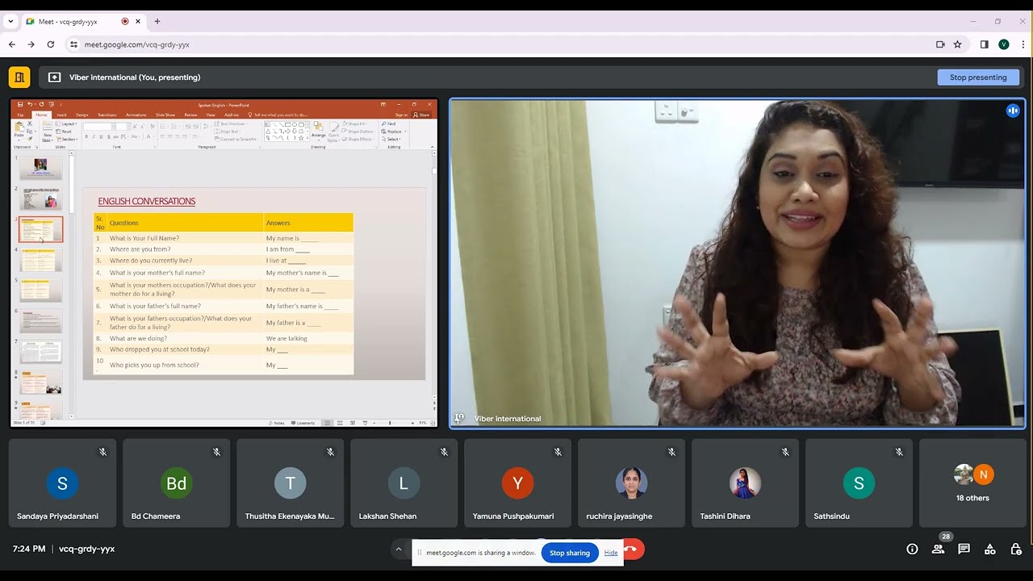Switch to Slide Show ribbon tab
1033x581 pixels.
pyautogui.click(x=165, y=115)
